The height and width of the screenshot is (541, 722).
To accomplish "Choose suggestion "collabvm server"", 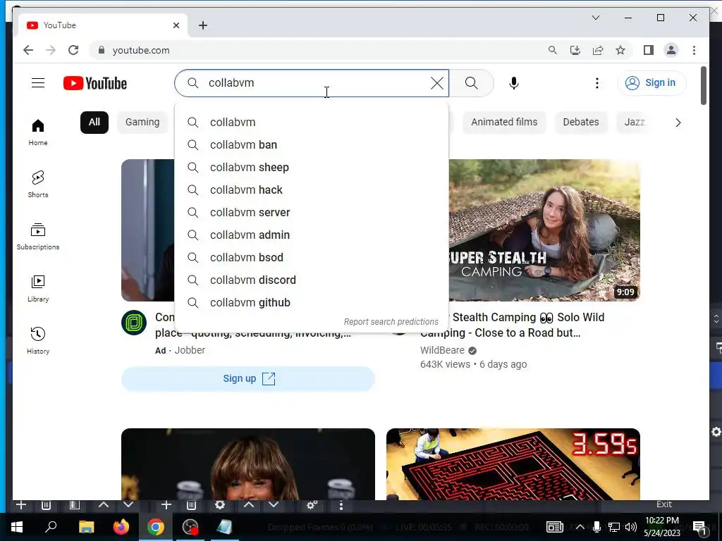I will tap(311, 213).
